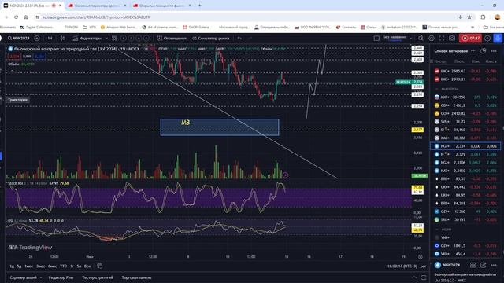The height and width of the screenshot is (283, 504).
Task: Select the 1мес date range
Action: (29, 266)
